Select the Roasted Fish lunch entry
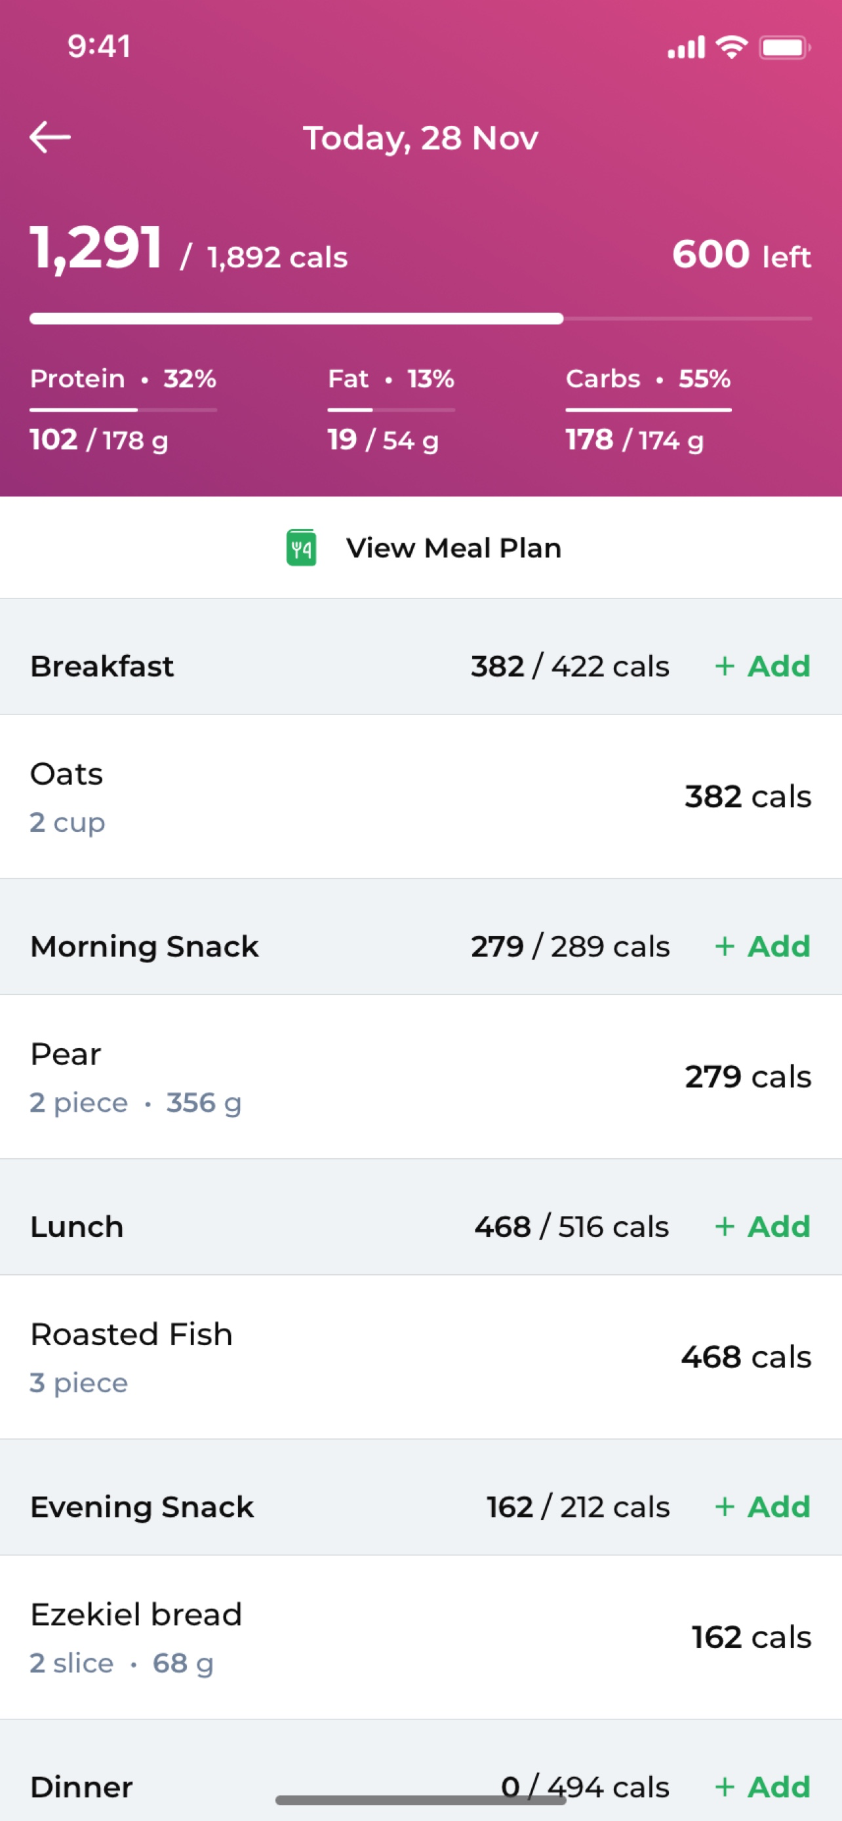 (420, 1356)
